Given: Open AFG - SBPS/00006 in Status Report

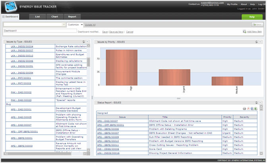Looking at the screenshot, I should coord(108,129).
